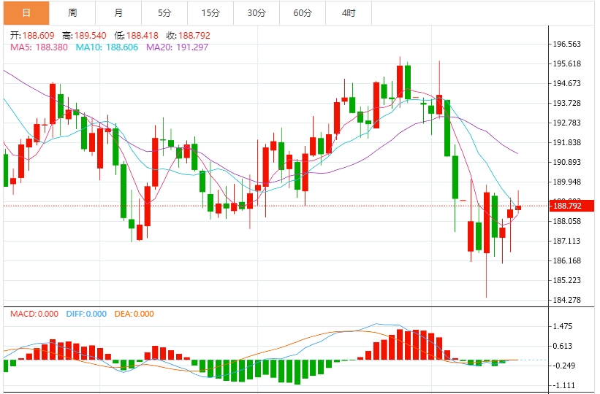Click the 189.948 price axis label

(x=566, y=182)
